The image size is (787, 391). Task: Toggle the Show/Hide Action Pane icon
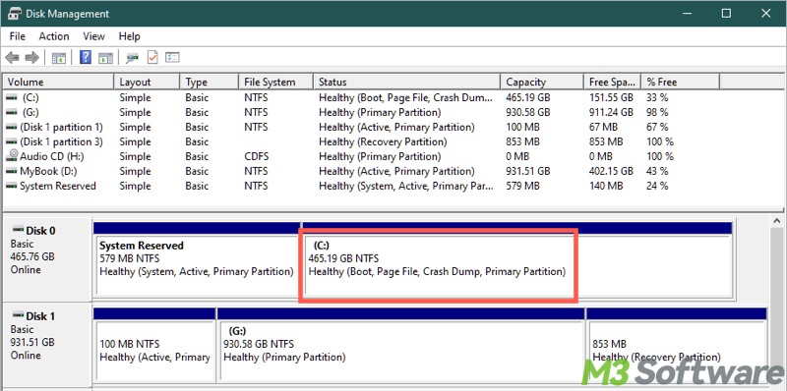(105, 58)
